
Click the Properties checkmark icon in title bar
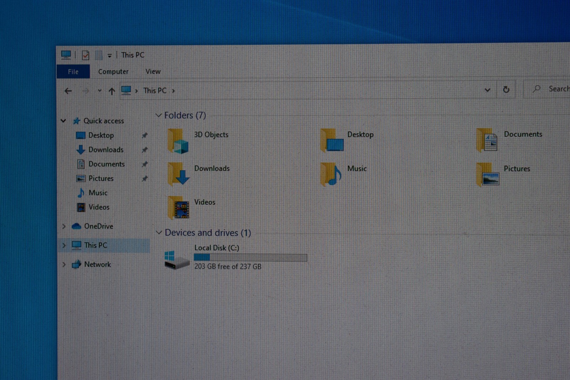[x=85, y=55]
